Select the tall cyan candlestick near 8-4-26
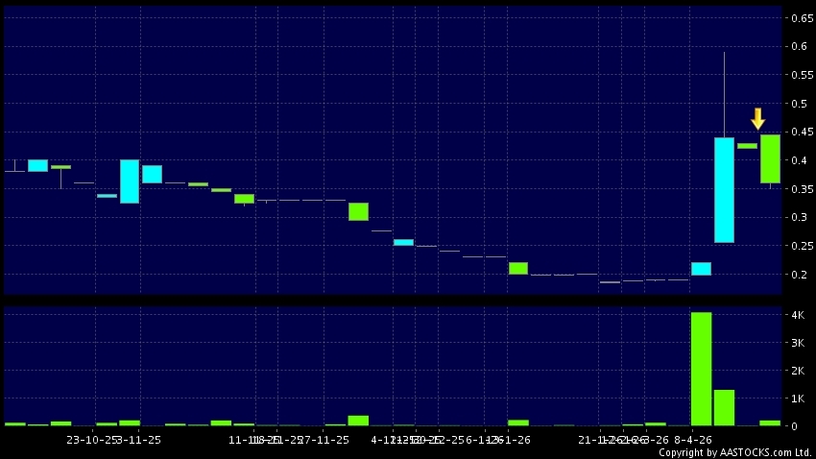 (x=724, y=189)
